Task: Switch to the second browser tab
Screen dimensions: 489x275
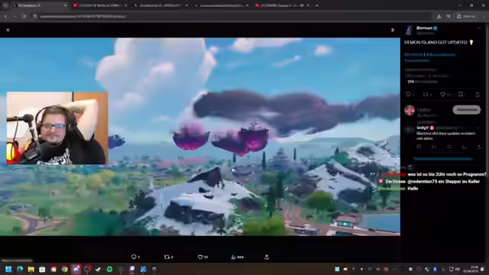Action: [x=100, y=5]
